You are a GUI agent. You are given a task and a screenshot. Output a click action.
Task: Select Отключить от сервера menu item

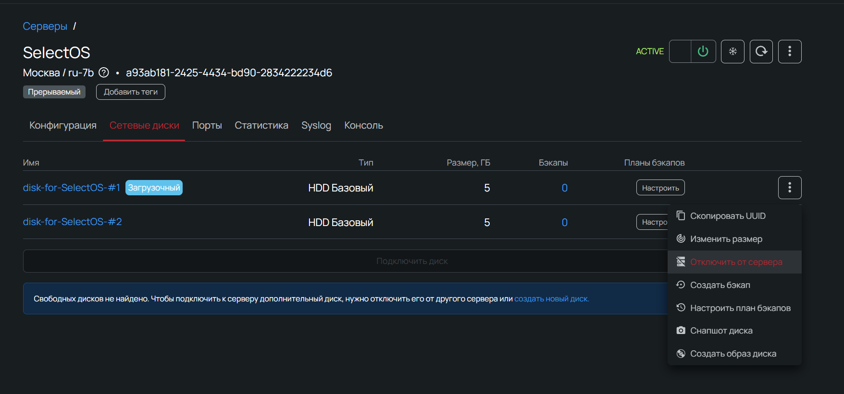click(736, 262)
